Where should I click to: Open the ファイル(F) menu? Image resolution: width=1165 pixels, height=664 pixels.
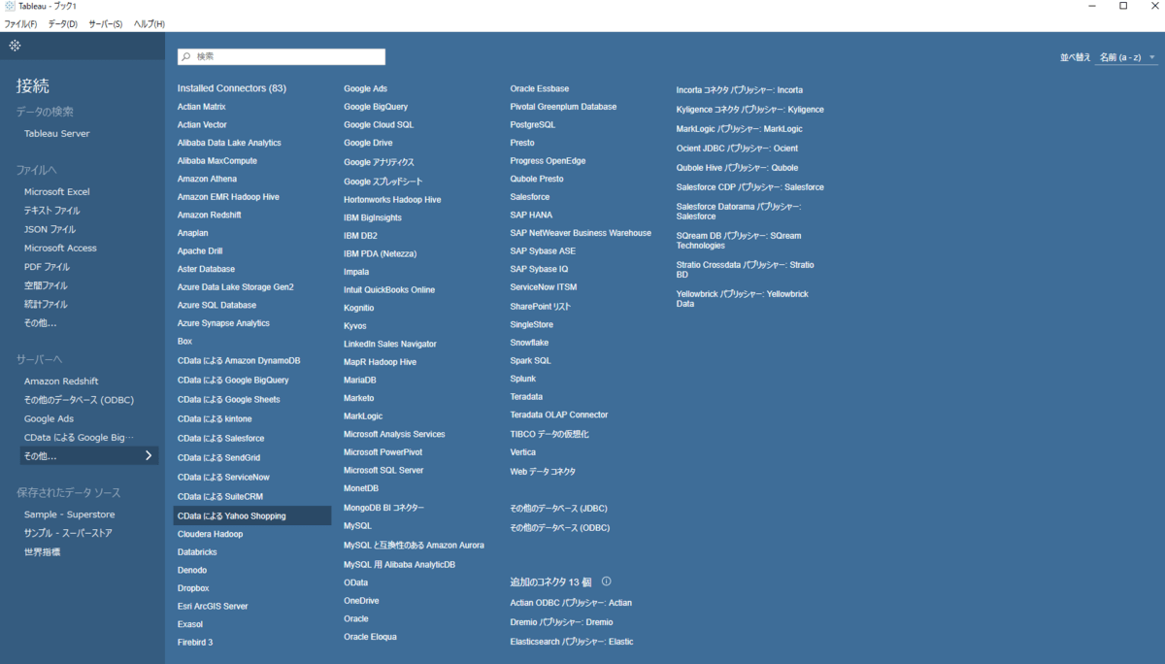pyautogui.click(x=20, y=23)
